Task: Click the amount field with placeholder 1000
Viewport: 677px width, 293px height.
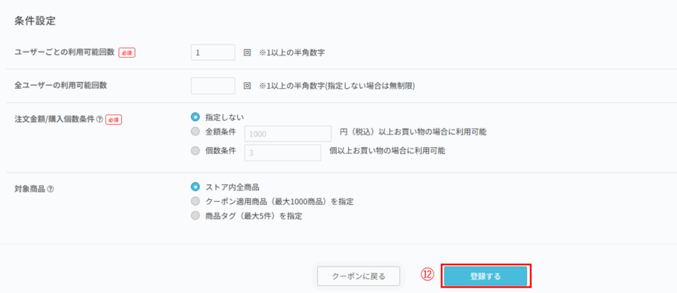Action: (288, 134)
